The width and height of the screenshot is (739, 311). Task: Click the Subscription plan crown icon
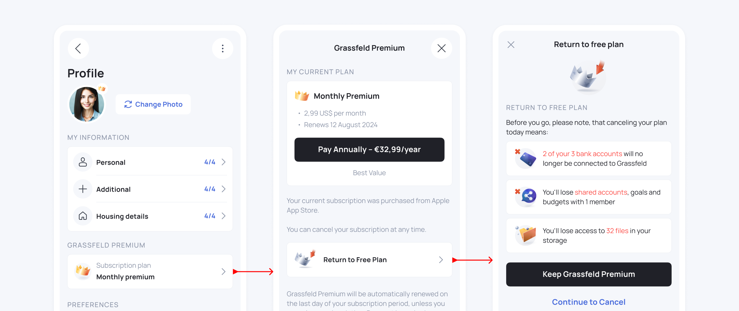click(83, 271)
